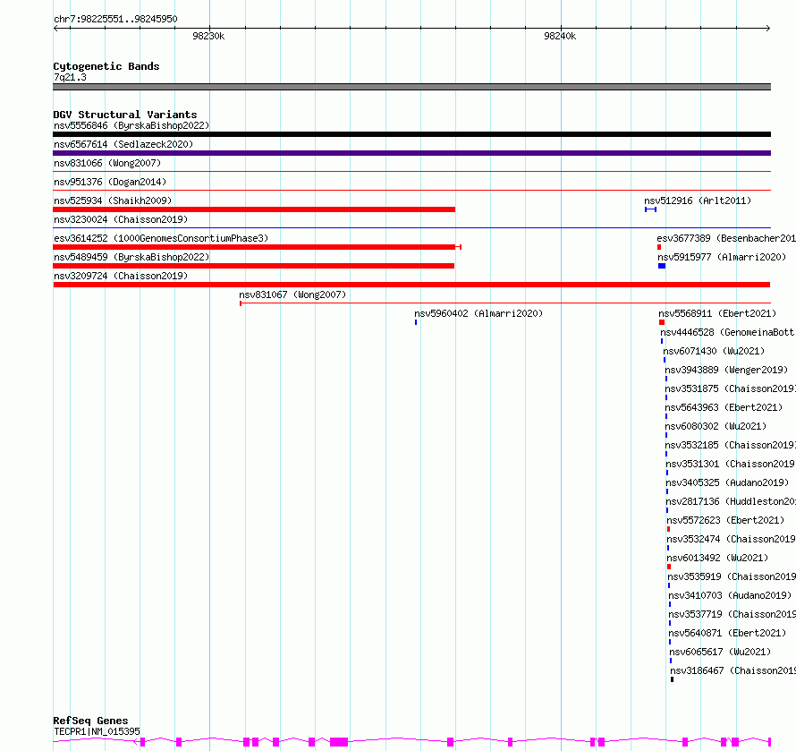Click the Cytogenetic Bands track title
The image size is (796, 751).
pyautogui.click(x=106, y=66)
